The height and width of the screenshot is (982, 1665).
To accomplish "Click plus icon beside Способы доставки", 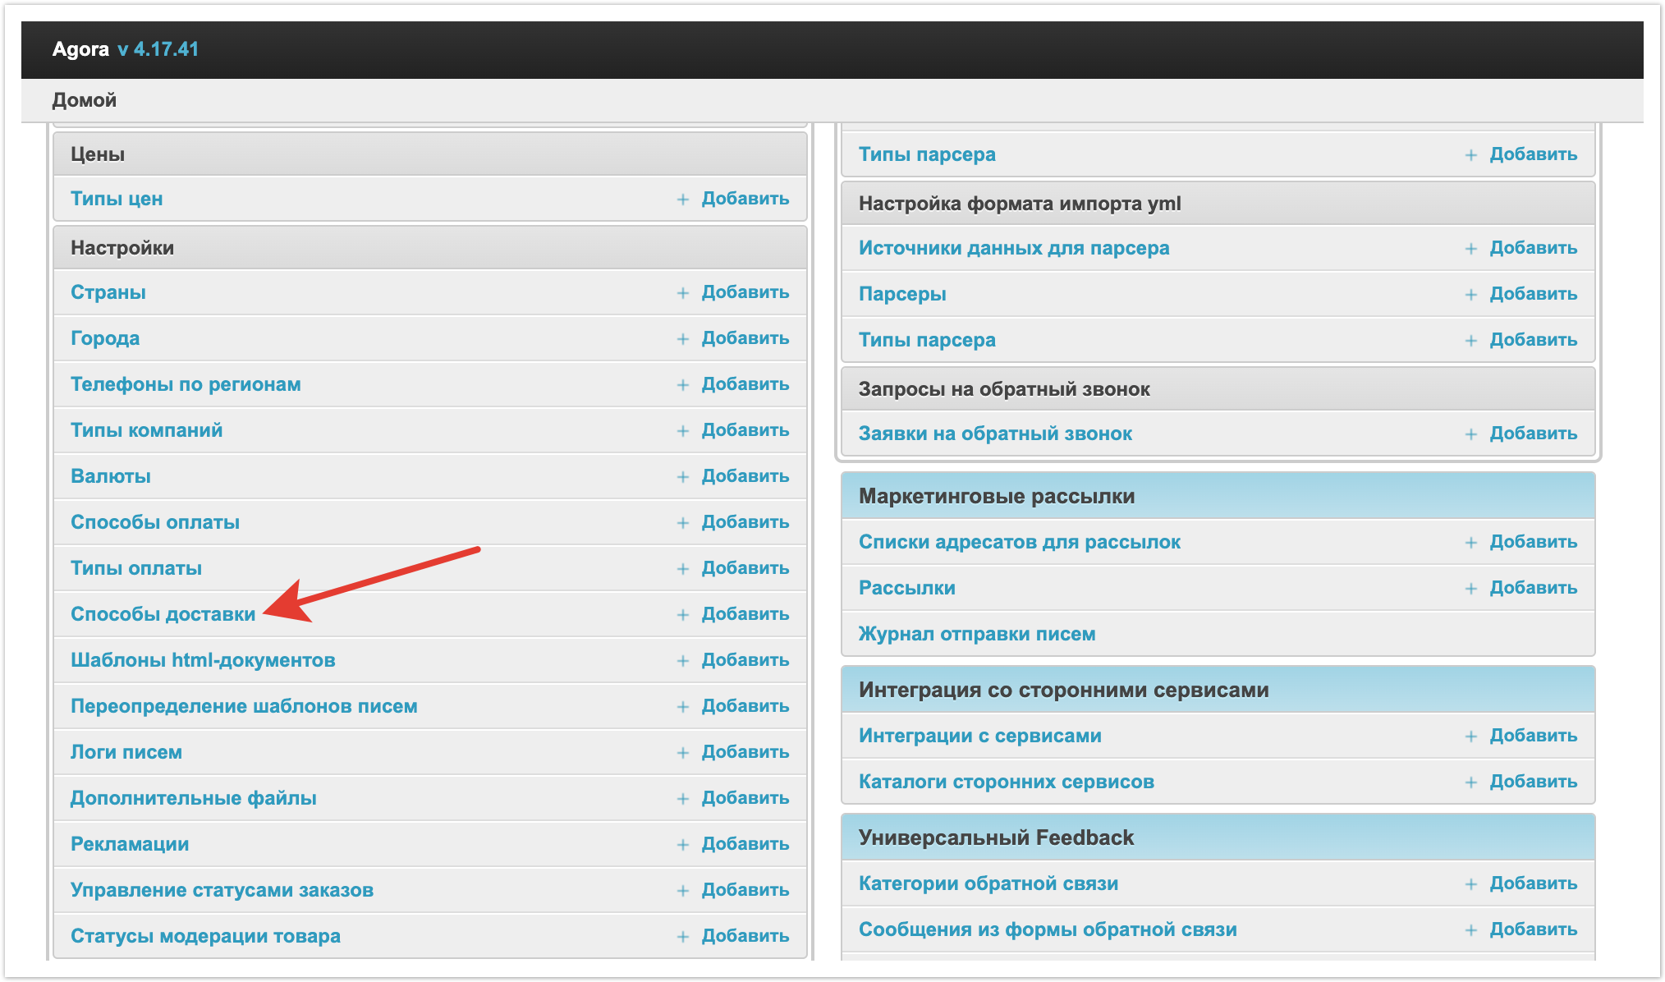I will coord(682,615).
